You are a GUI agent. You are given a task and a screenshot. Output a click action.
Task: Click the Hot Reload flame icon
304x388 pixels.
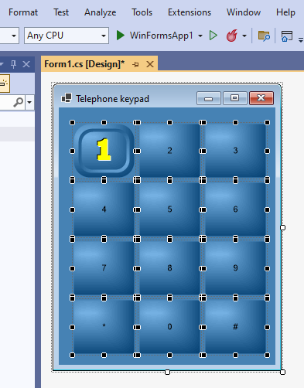pyautogui.click(x=231, y=36)
